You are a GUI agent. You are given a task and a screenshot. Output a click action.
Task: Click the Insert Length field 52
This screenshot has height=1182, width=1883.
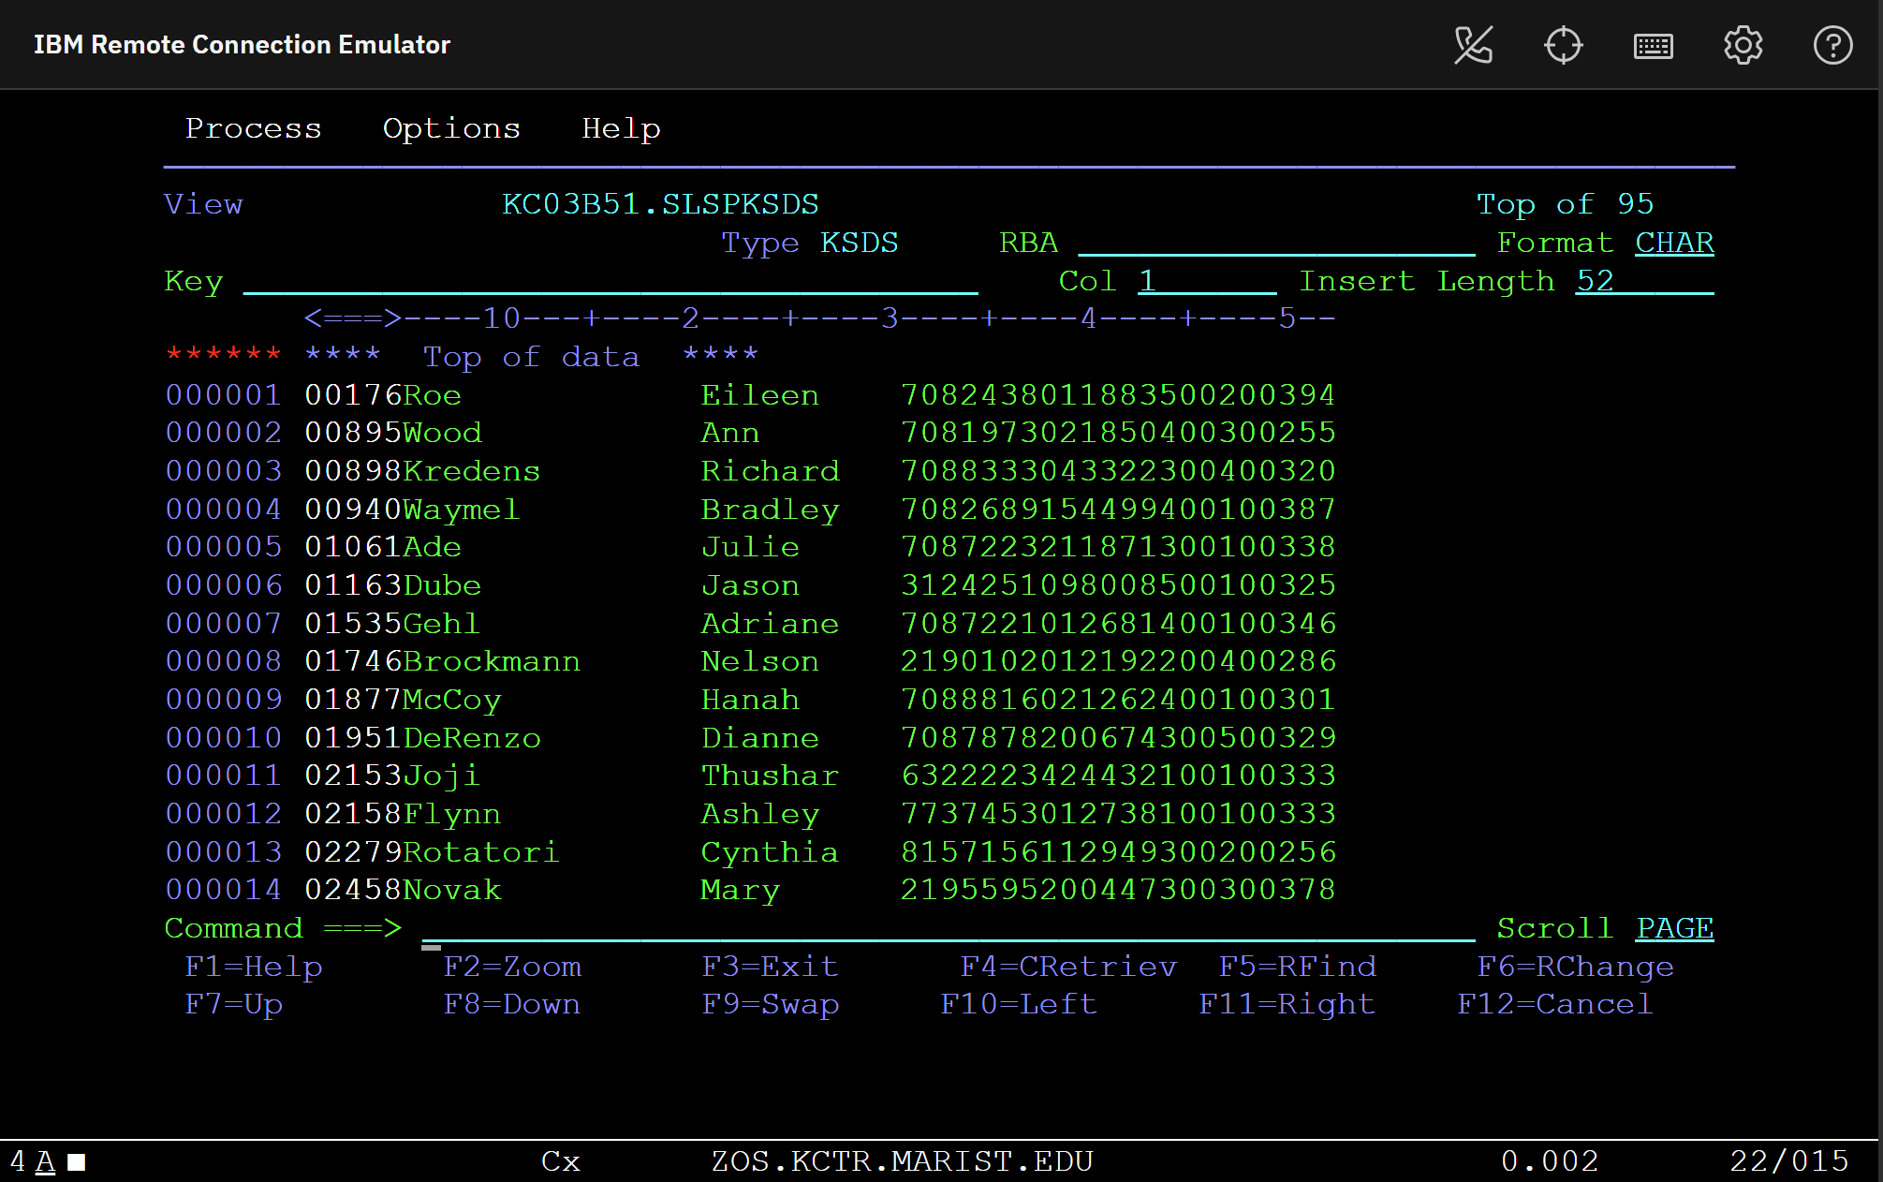pyautogui.click(x=1644, y=281)
